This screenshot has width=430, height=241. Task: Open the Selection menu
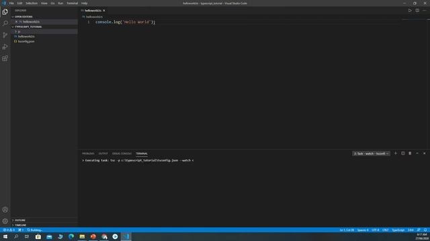(32, 3)
